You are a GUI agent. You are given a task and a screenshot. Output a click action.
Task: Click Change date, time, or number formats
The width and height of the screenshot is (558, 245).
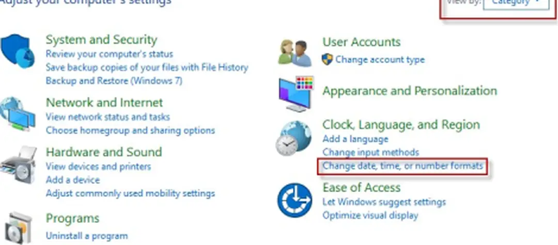[x=402, y=166]
